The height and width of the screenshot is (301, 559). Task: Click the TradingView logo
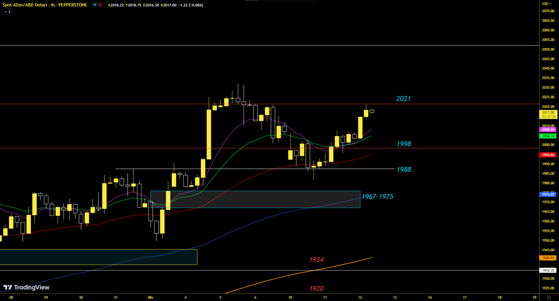[27, 287]
